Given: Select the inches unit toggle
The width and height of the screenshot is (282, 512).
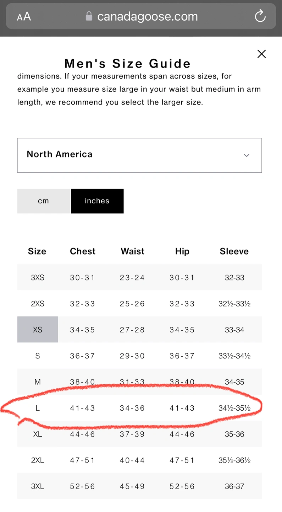Looking at the screenshot, I should pos(97,201).
